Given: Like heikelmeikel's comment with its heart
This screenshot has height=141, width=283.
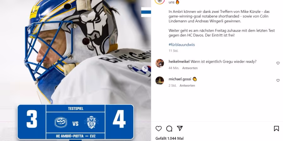Looking at the screenshot, I should click(278, 63).
